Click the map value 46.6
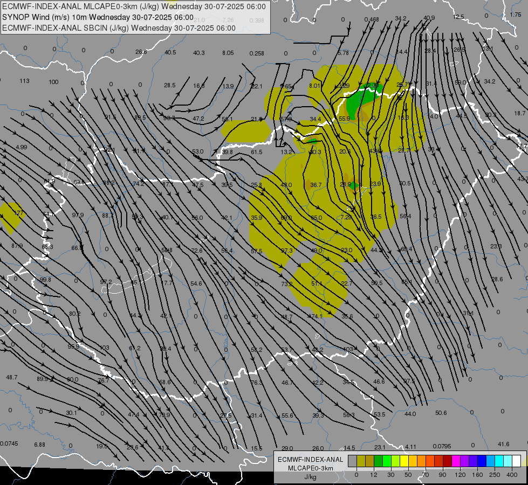 pyautogui.click(x=379, y=382)
